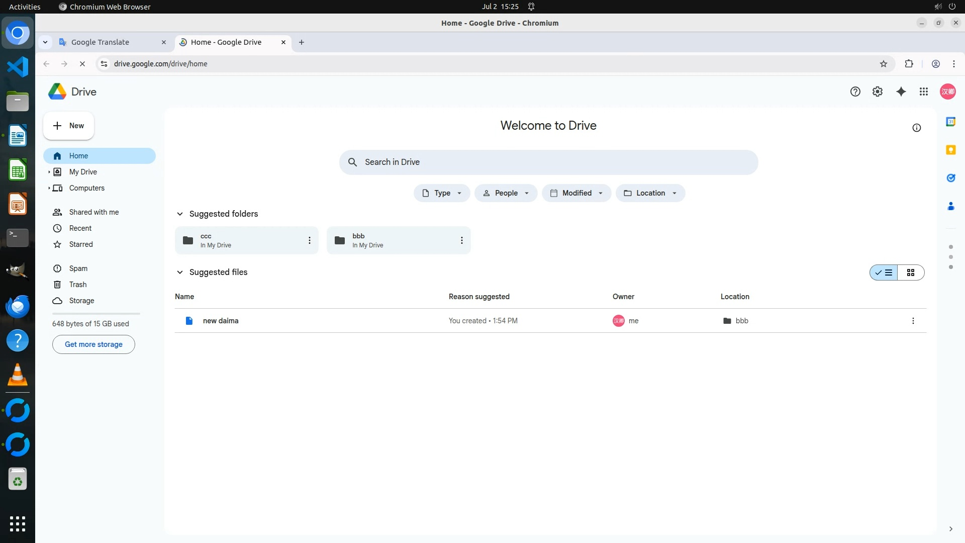Viewport: 965px width, 543px height.
Task: Switch to grid layout view
Action: click(x=910, y=273)
